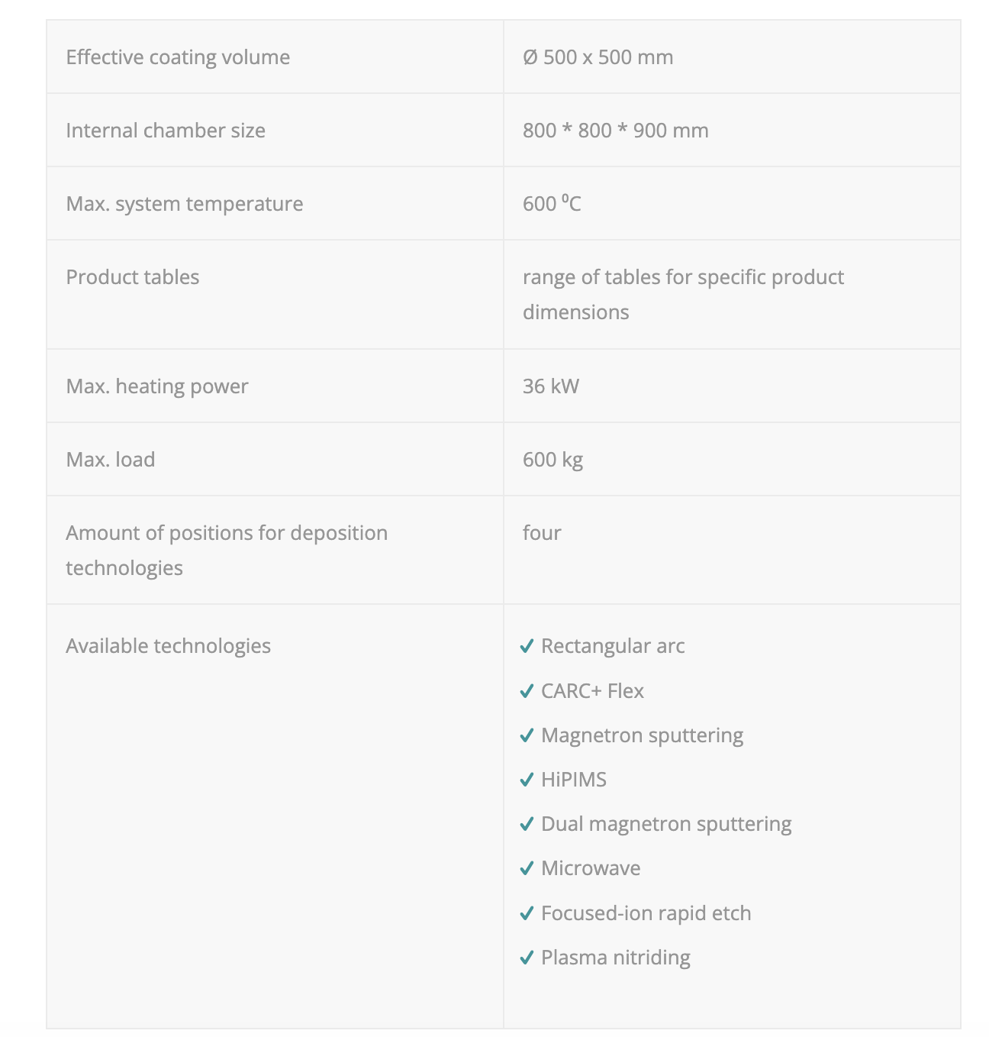Viewport: 989px width, 1037px height.
Task: Click the 600 kg load value
Action: click(x=552, y=460)
